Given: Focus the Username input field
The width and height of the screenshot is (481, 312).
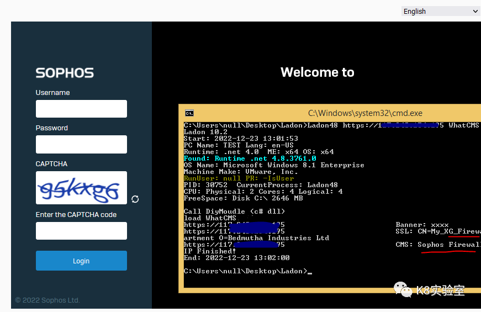Looking at the screenshot, I should tap(81, 109).
